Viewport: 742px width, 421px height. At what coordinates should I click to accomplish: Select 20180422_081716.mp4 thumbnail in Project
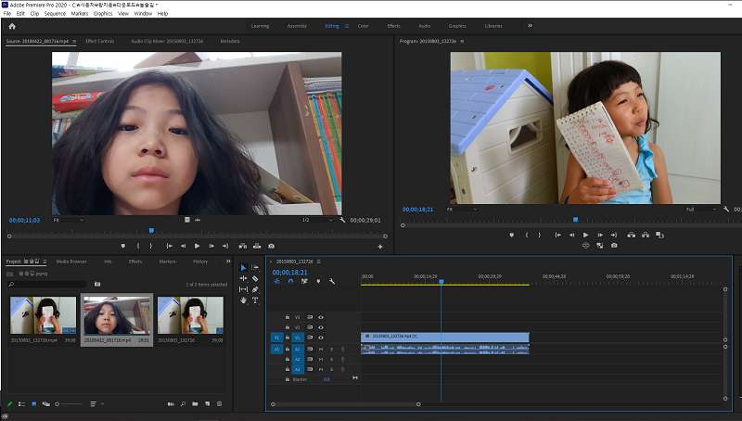(x=117, y=316)
